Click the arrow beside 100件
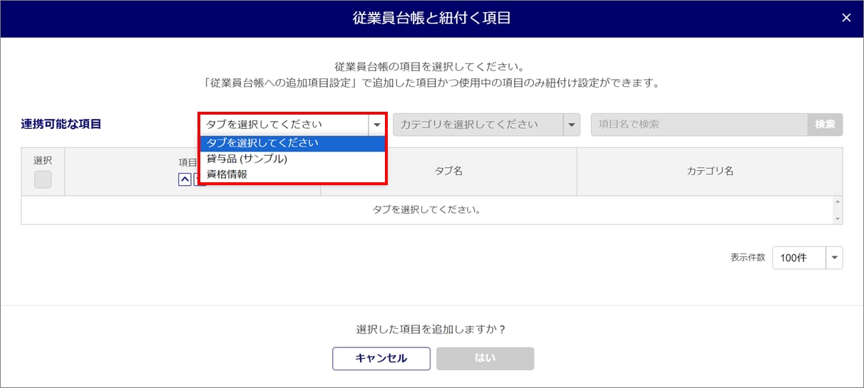The image size is (864, 388). coord(834,258)
